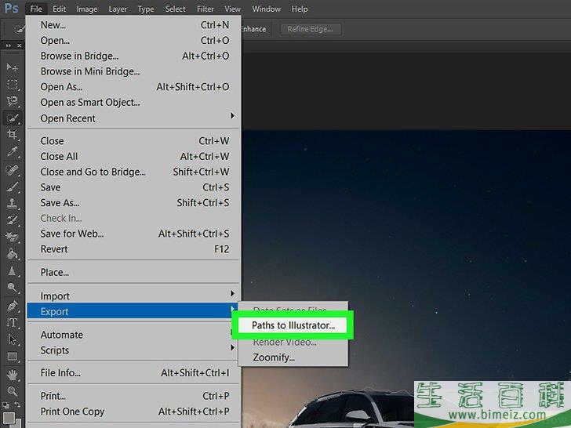Open the Quick Selection tool preset picker
The image size is (571, 428).
[x=18, y=29]
